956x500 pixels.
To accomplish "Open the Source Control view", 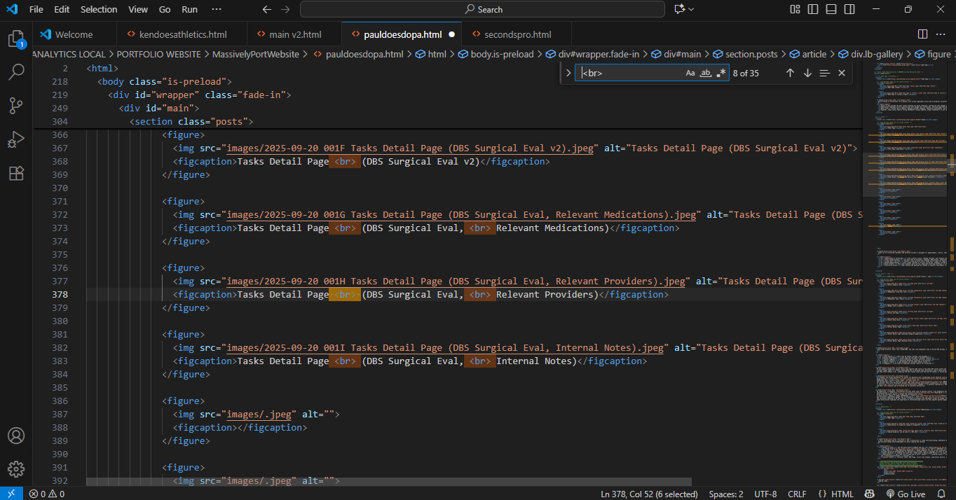I will [x=16, y=106].
